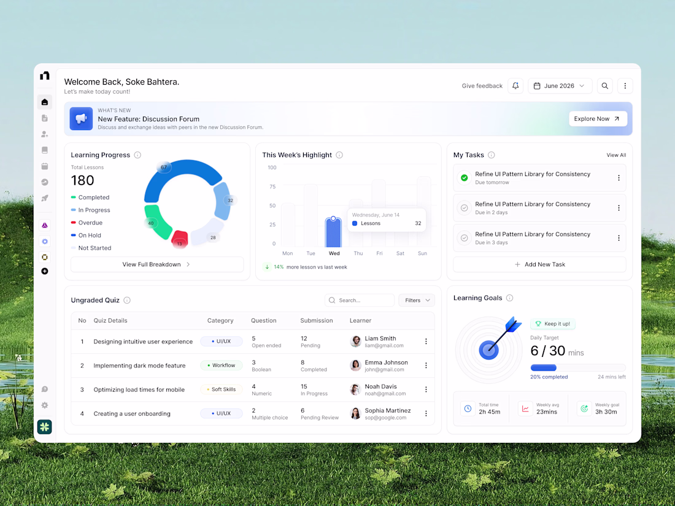Open the help chat icon in sidebar

(45, 389)
